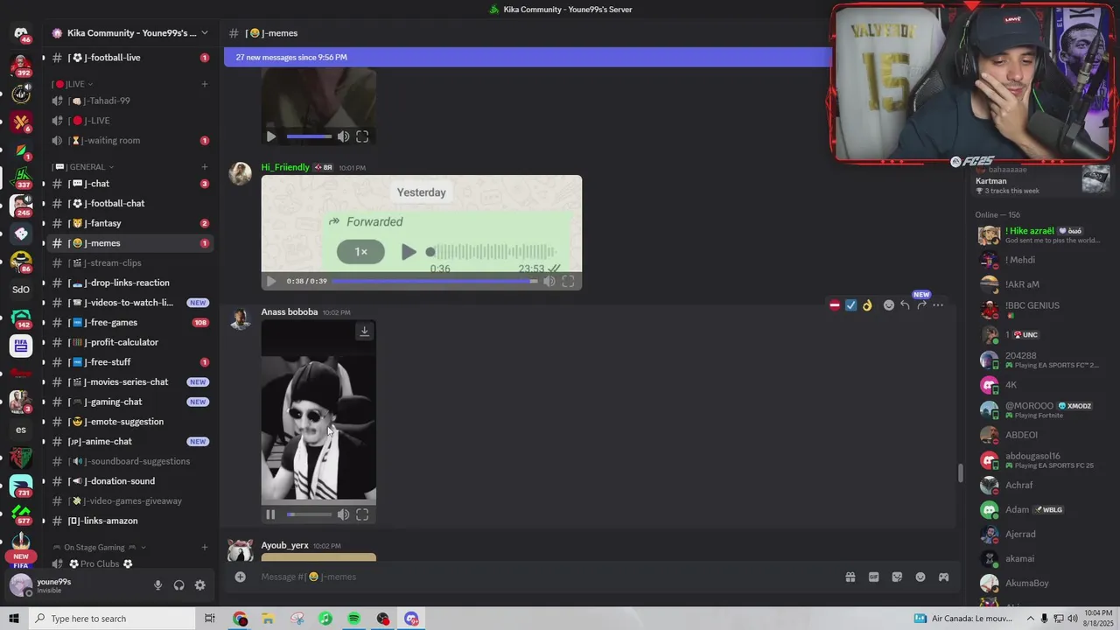
Task: Open the Windows Start menu
Action: (x=13, y=619)
